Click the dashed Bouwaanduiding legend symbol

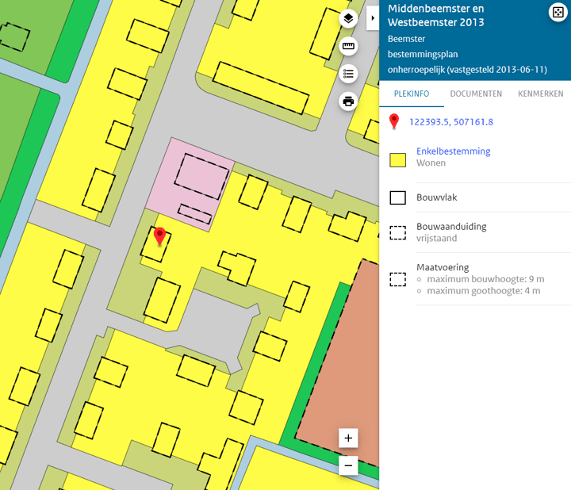(x=398, y=233)
